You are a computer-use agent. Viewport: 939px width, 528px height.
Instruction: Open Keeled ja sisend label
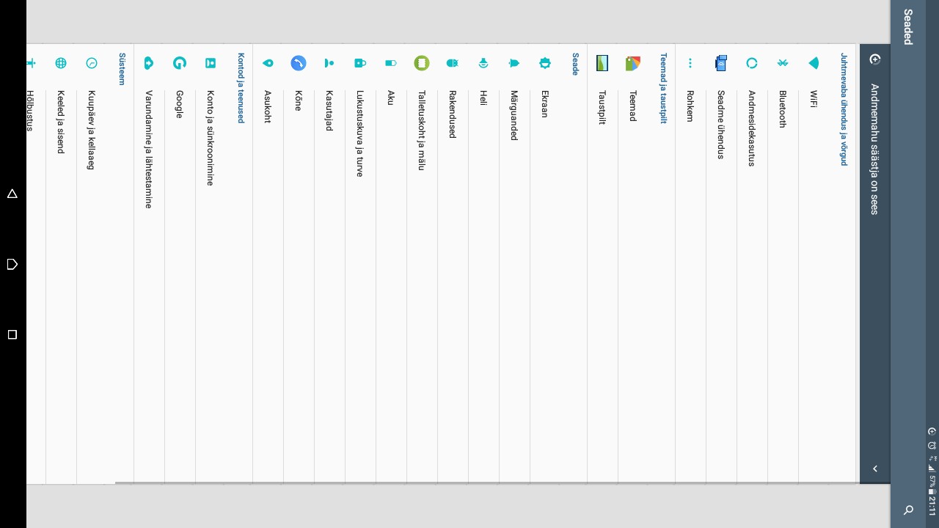61,122
